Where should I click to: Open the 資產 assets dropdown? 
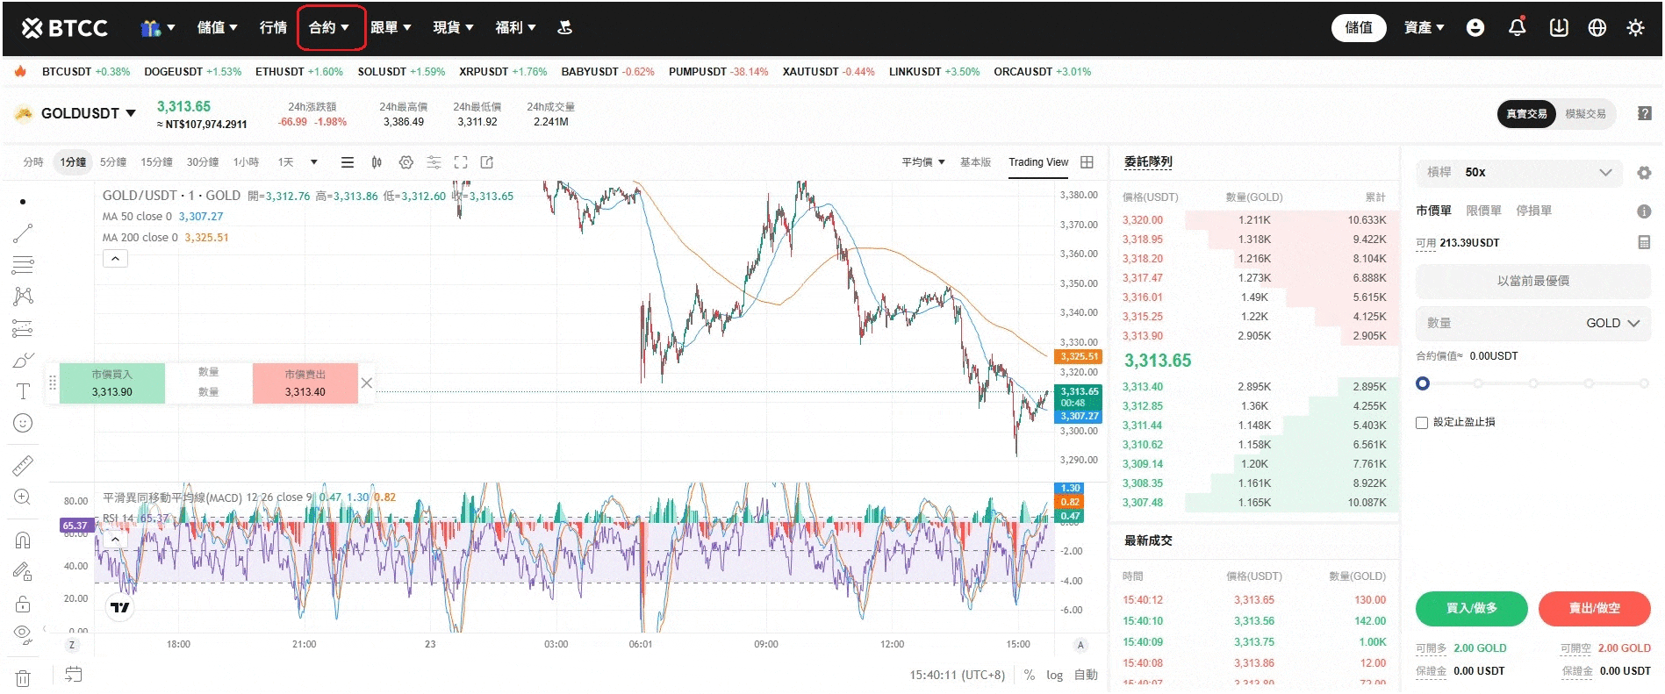click(1425, 28)
